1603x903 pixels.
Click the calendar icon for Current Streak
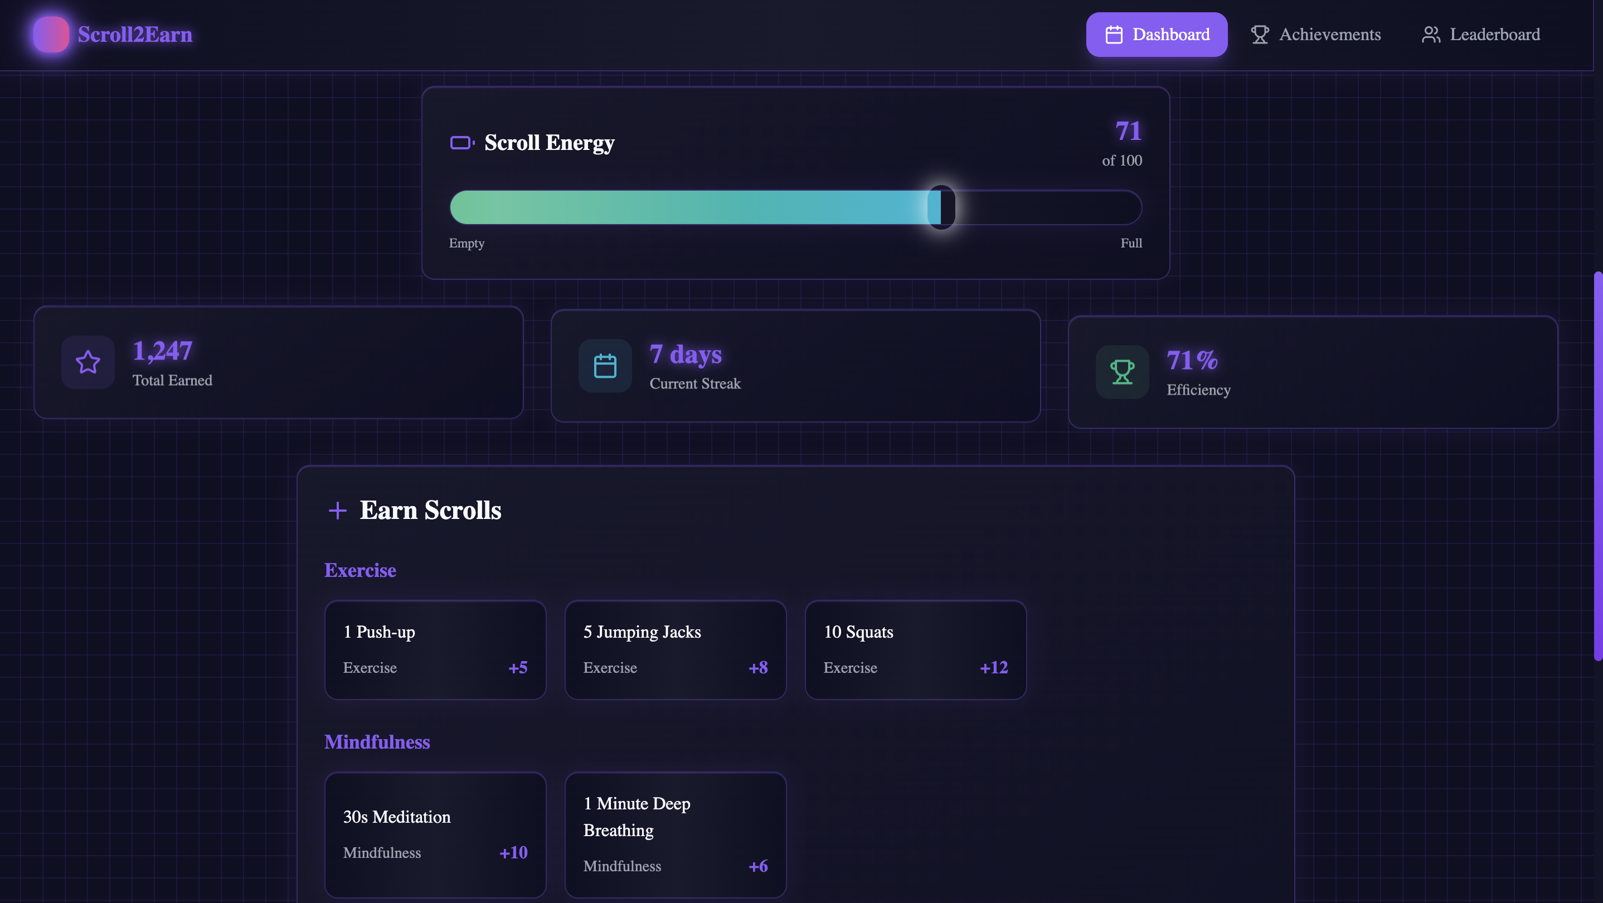click(605, 366)
